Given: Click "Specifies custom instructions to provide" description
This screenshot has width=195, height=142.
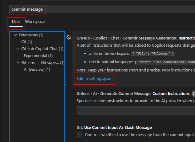Looking at the screenshot, I should coord(136,101).
